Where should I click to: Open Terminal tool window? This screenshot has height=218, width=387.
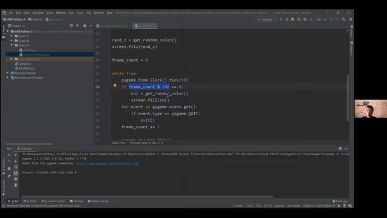tap(76, 201)
